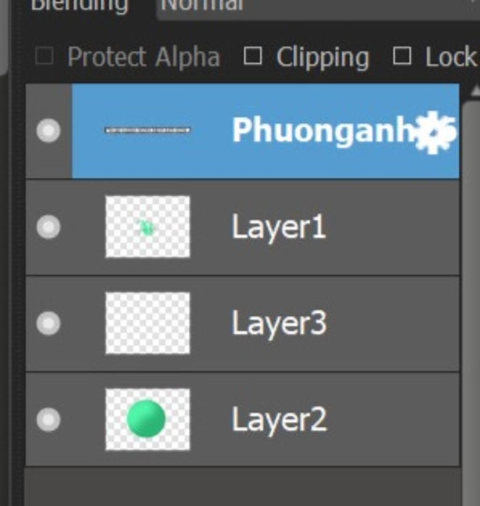The width and height of the screenshot is (480, 506).
Task: Toggle Layer2 visibility dot
Action: 48,419
